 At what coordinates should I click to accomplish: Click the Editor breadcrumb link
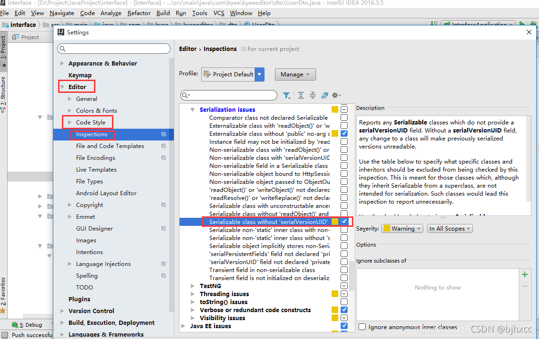coord(188,49)
